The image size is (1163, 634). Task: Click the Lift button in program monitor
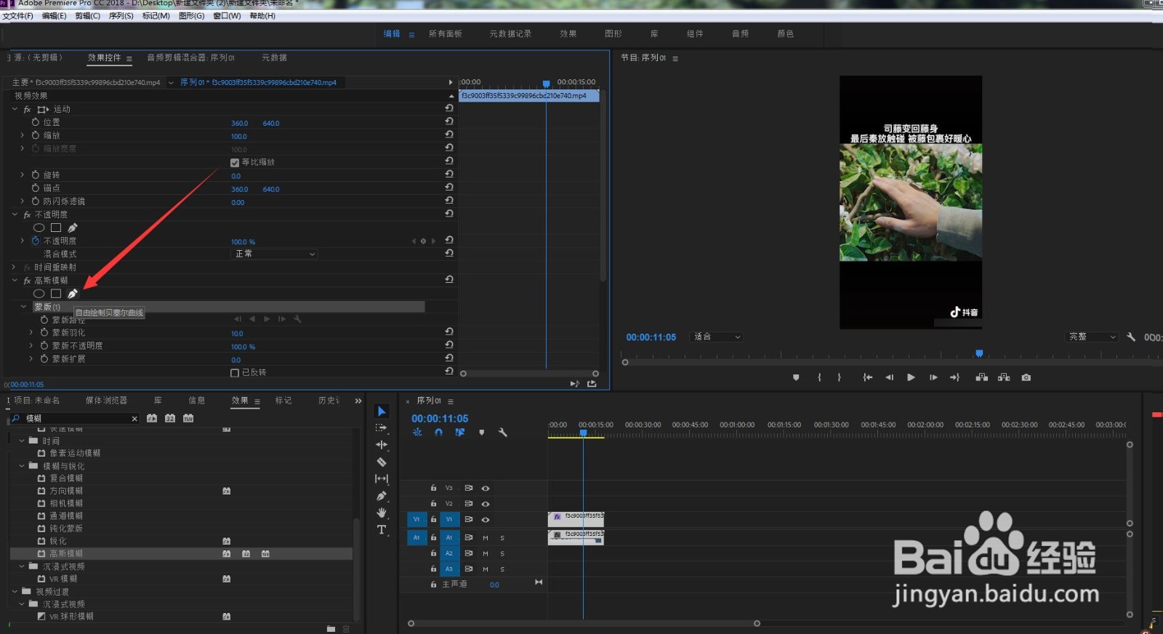coord(982,377)
